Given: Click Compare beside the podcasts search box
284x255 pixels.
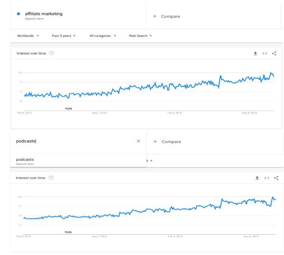Looking at the screenshot, I should tap(167, 142).
